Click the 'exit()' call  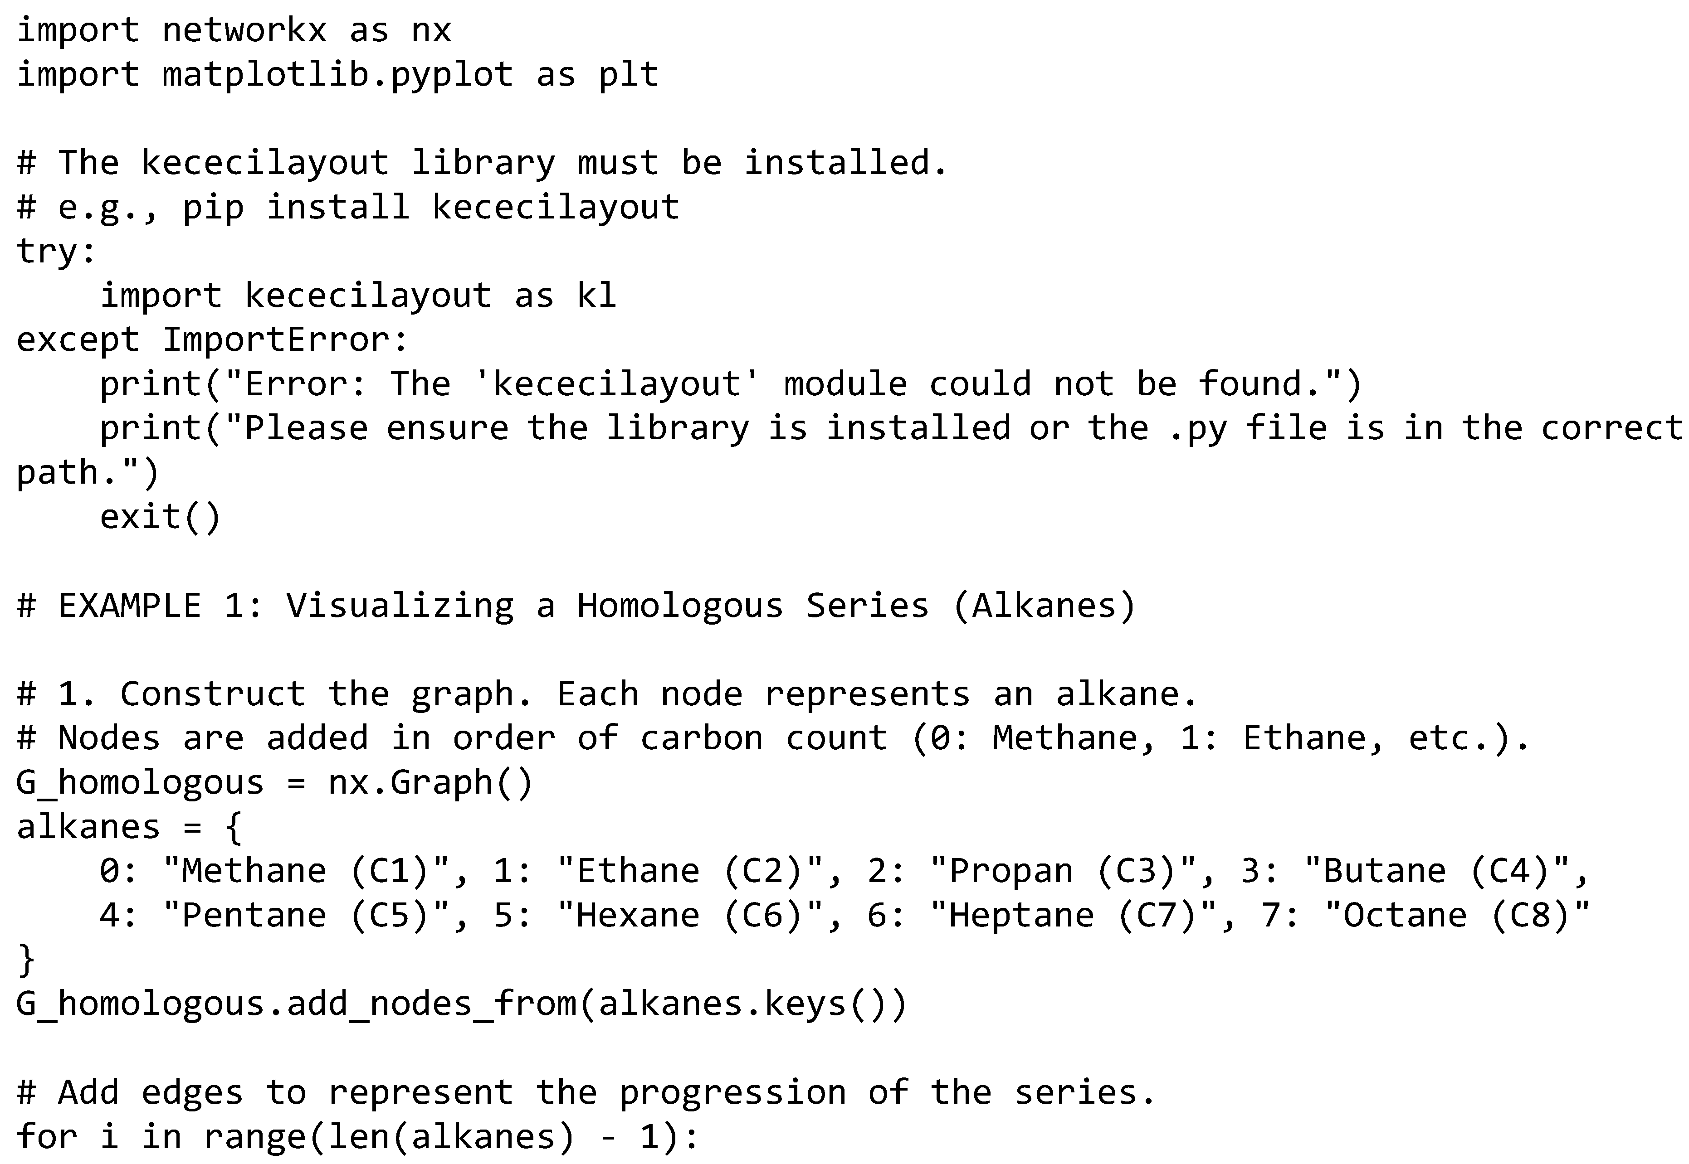pyautogui.click(x=160, y=517)
